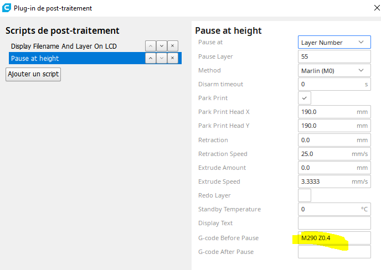Move Display Filename script up
The height and width of the screenshot is (270, 381).
tap(150, 46)
